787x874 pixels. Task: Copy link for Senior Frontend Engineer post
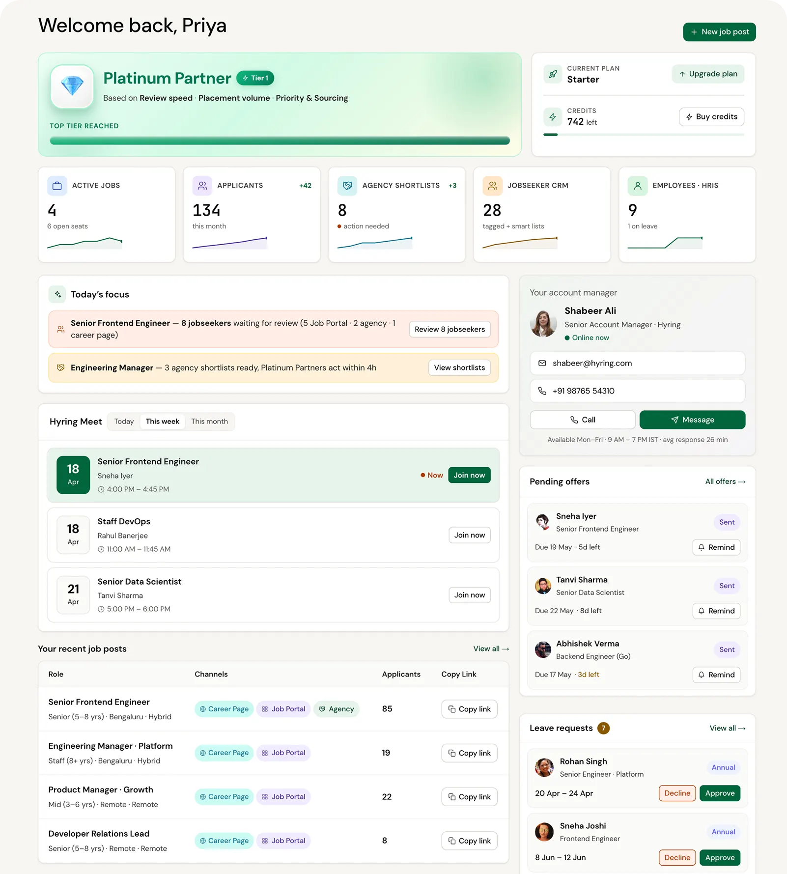pyautogui.click(x=469, y=709)
